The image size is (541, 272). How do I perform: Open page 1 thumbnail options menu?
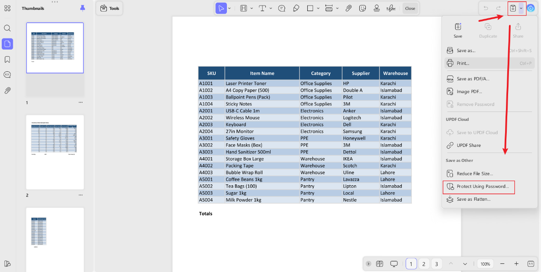[x=80, y=102]
